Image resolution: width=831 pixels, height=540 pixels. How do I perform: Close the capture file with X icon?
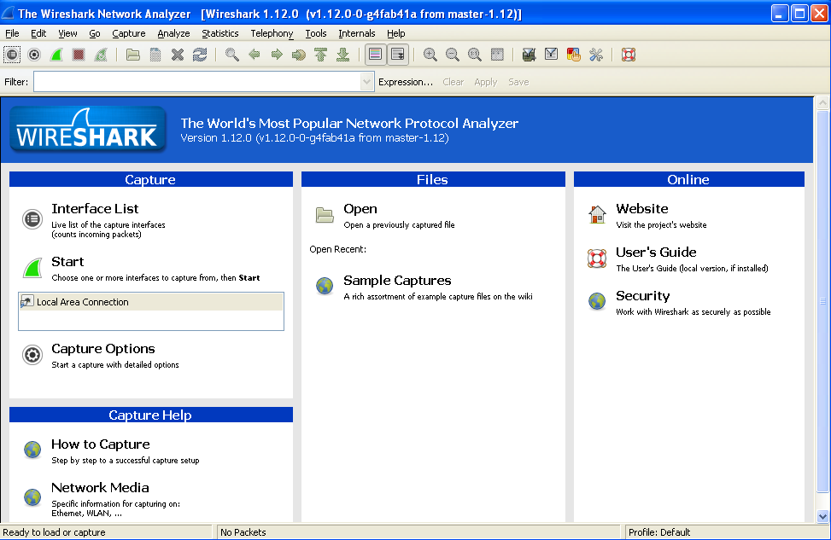(178, 55)
